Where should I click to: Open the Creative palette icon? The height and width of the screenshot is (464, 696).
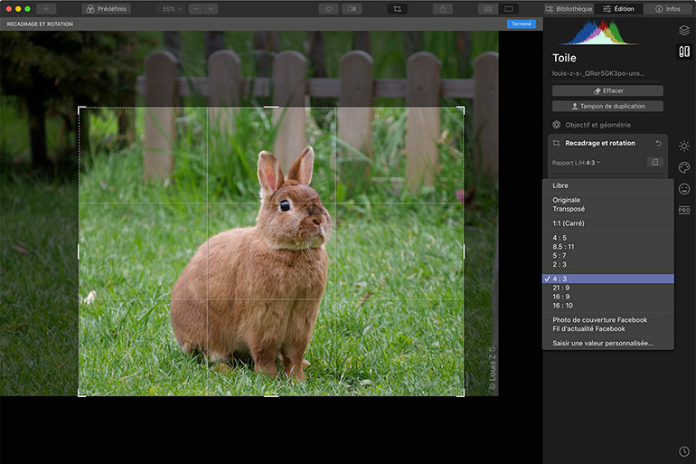pyautogui.click(x=683, y=167)
